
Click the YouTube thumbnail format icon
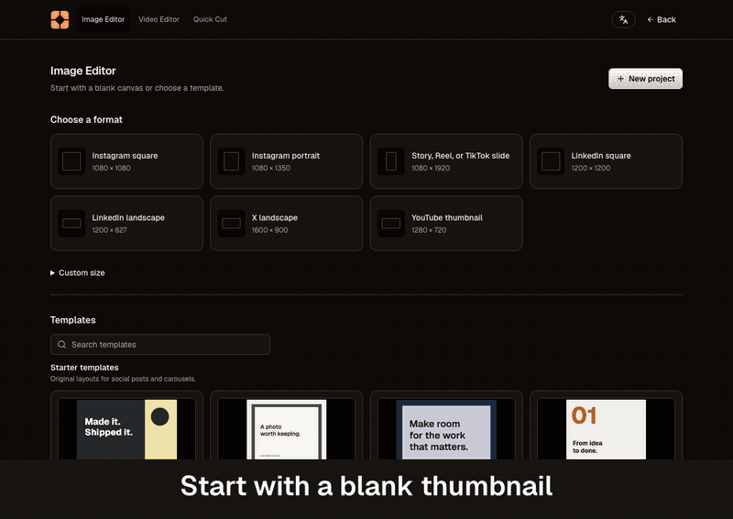391,223
